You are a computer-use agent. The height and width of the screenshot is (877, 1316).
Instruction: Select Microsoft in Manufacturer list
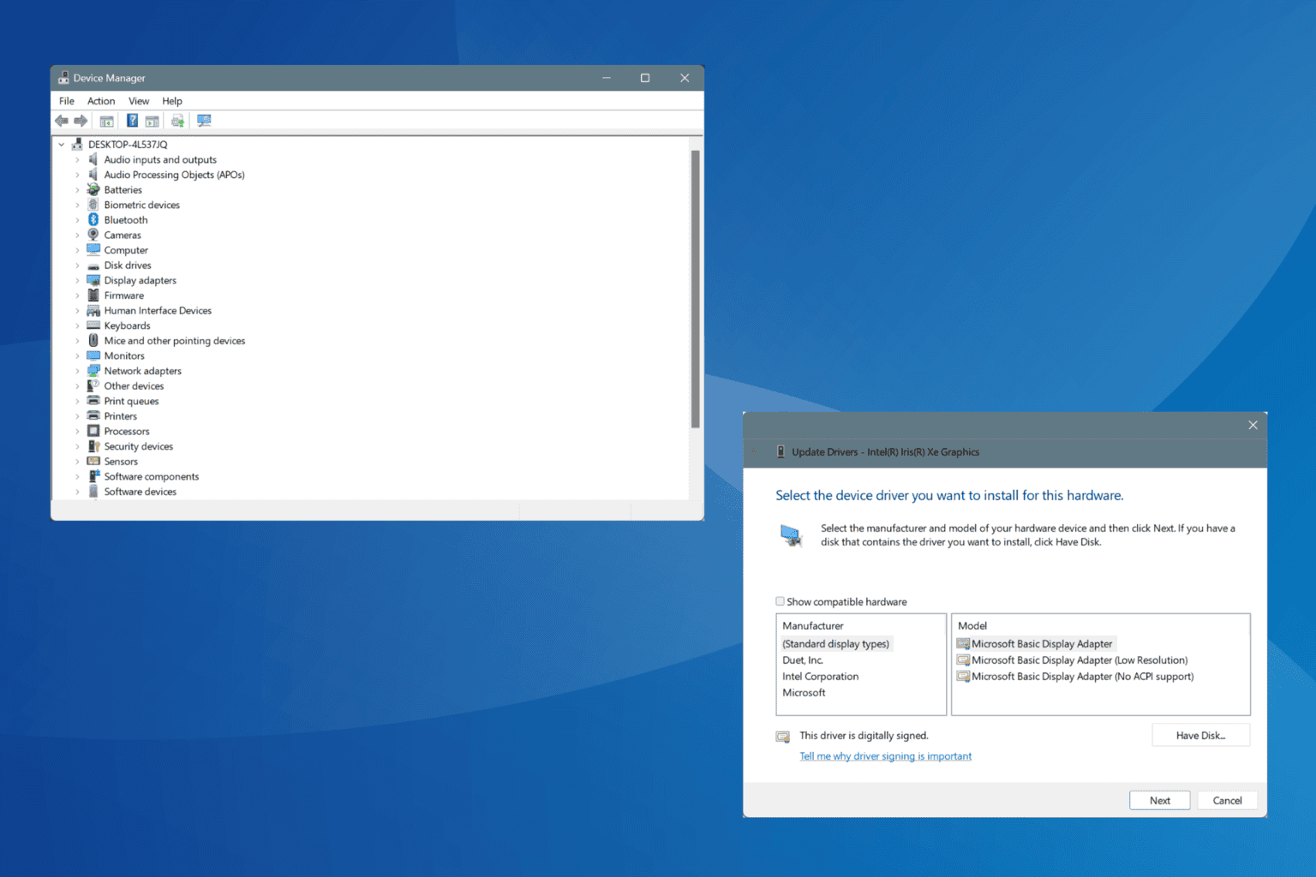pyautogui.click(x=804, y=693)
